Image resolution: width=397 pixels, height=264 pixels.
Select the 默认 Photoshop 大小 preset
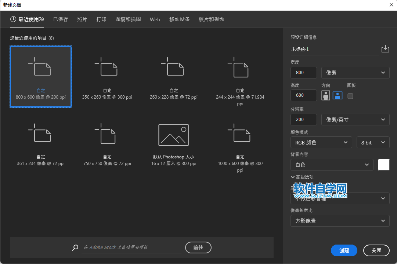click(174, 143)
